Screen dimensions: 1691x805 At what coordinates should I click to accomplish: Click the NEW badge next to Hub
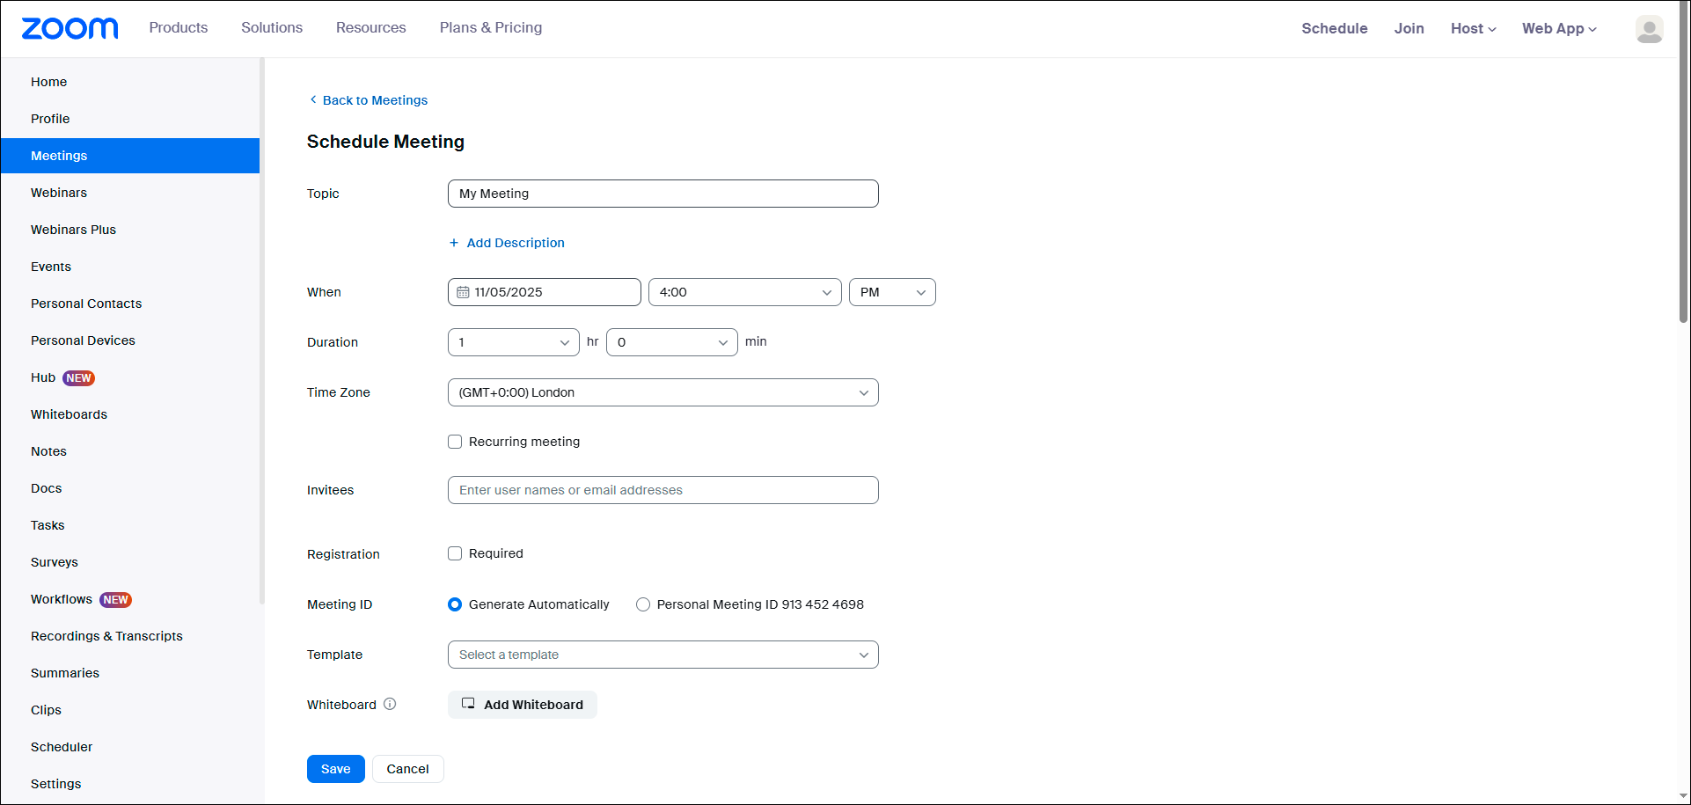point(79,377)
